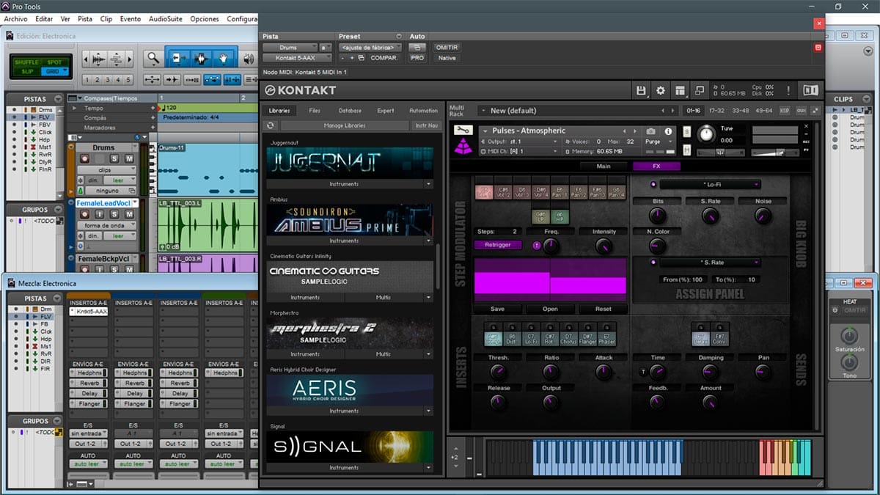Image resolution: width=880 pixels, height=495 pixels.
Task: Click the Kontakt exclamation panic button
Action: pyautogui.click(x=788, y=90)
